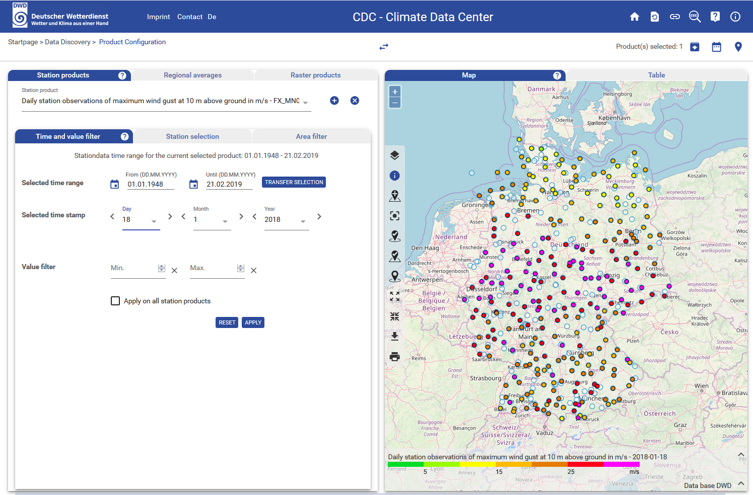Open the From date calendar picker
The height and width of the screenshot is (495, 753).
point(115,184)
